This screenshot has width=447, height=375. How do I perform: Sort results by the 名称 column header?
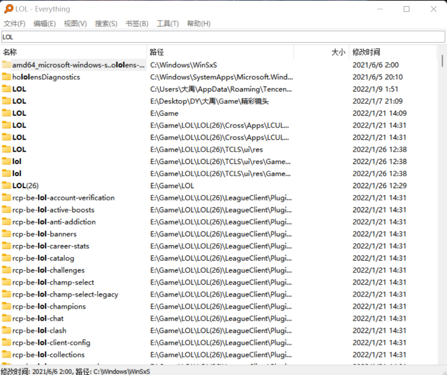coord(74,52)
